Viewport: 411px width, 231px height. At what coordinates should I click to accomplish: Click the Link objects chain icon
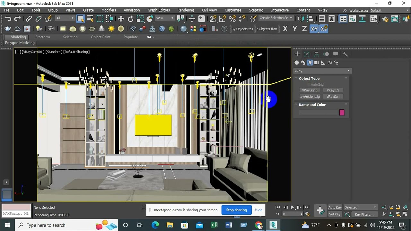tap(29, 19)
